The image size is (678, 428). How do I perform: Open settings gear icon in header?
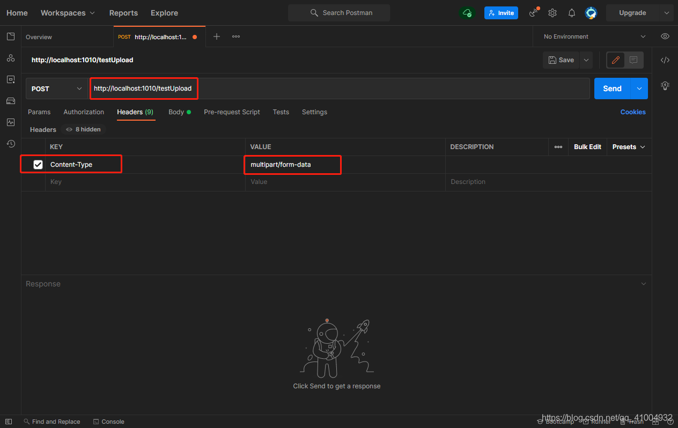552,13
